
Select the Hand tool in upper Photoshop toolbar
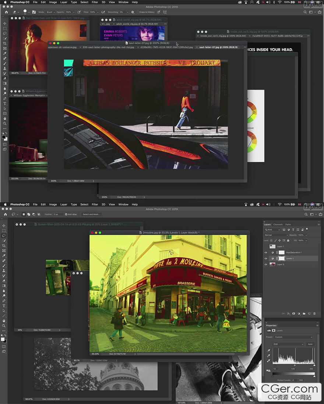[x=5, y=118]
